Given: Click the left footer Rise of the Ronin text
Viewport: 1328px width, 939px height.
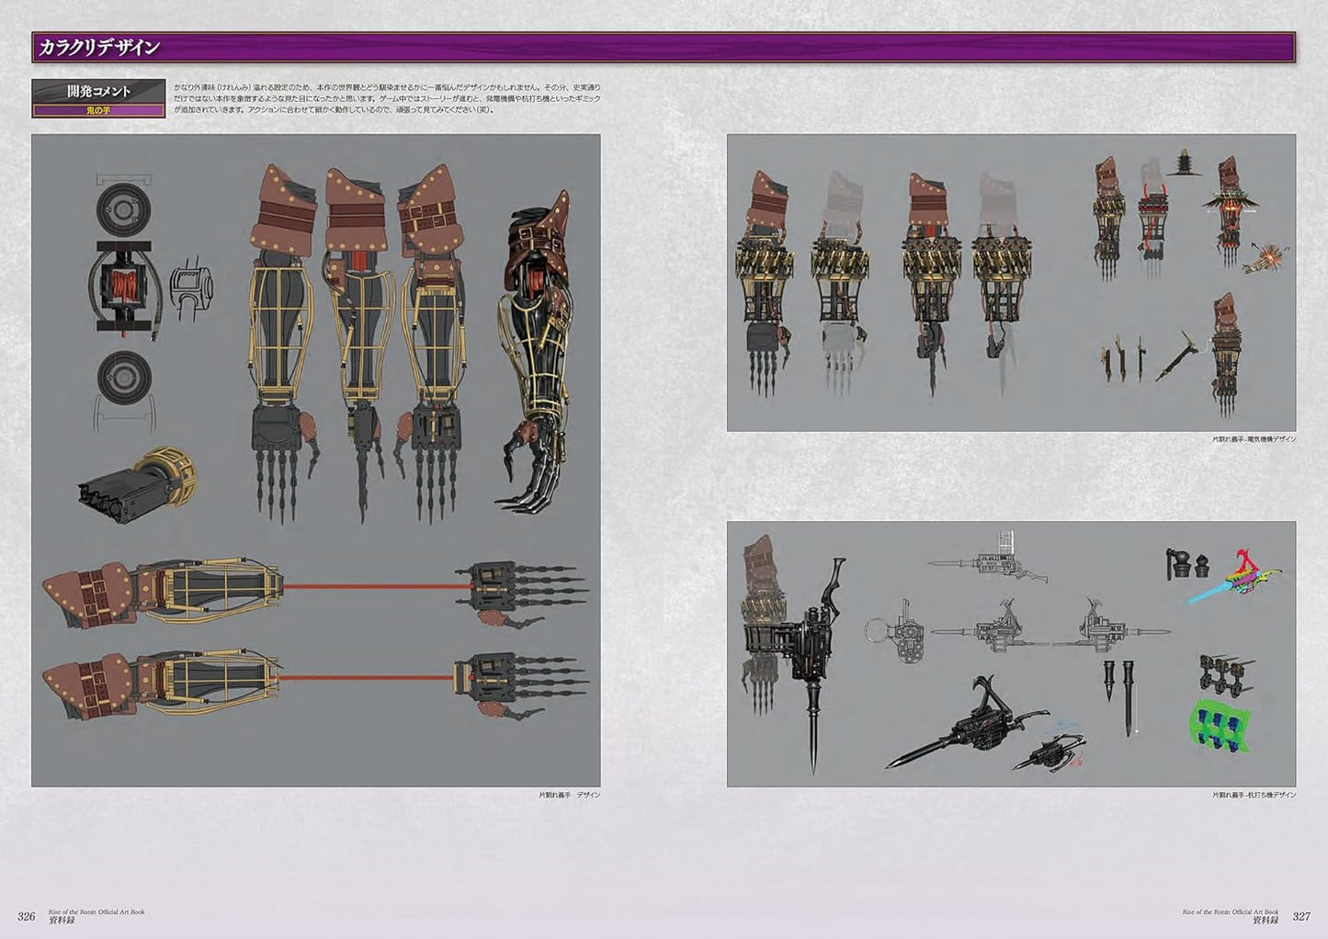Looking at the screenshot, I should pos(96,912).
